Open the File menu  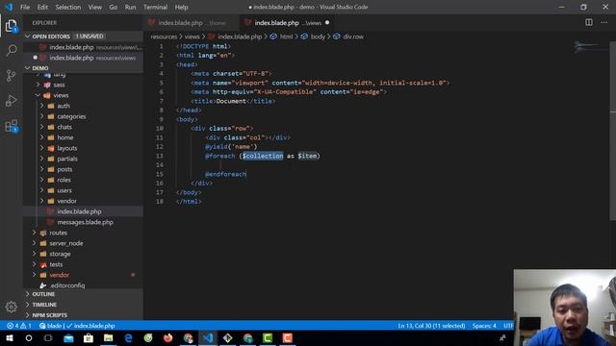point(25,7)
